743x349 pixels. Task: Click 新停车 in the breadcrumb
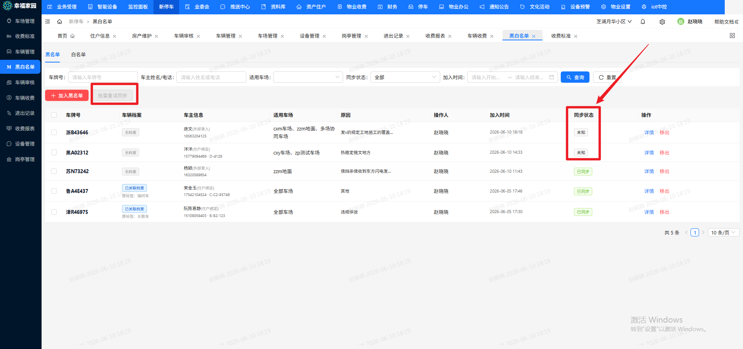[76, 22]
